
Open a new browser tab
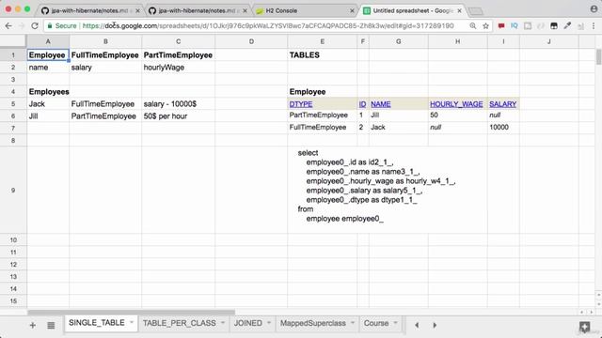pos(476,11)
